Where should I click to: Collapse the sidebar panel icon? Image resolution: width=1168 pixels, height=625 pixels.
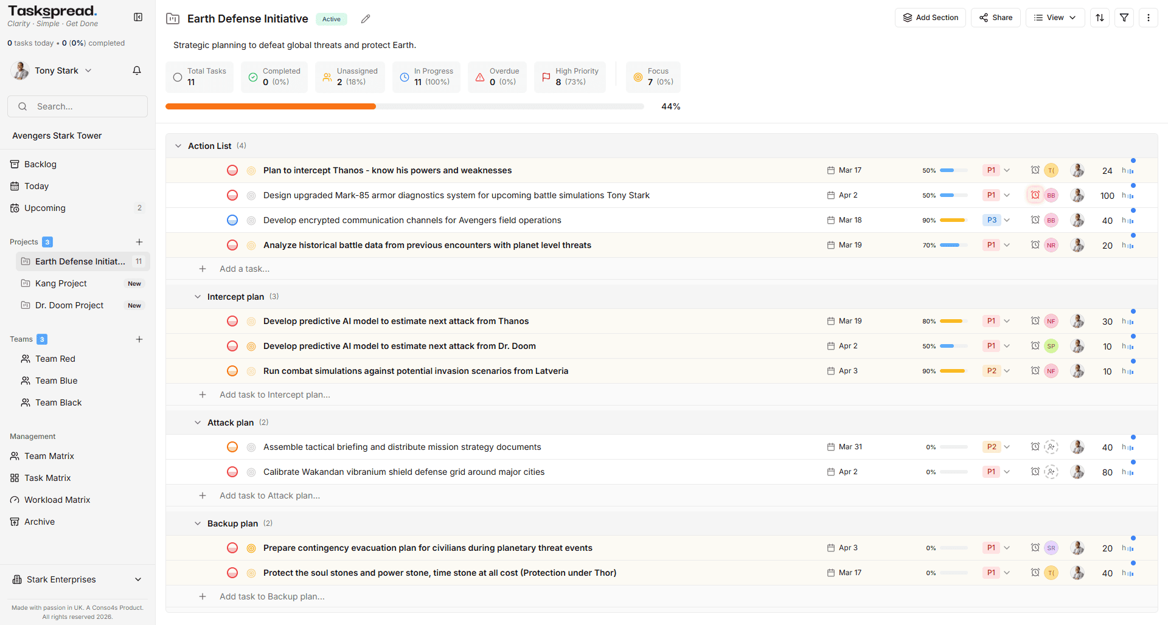pos(138,17)
